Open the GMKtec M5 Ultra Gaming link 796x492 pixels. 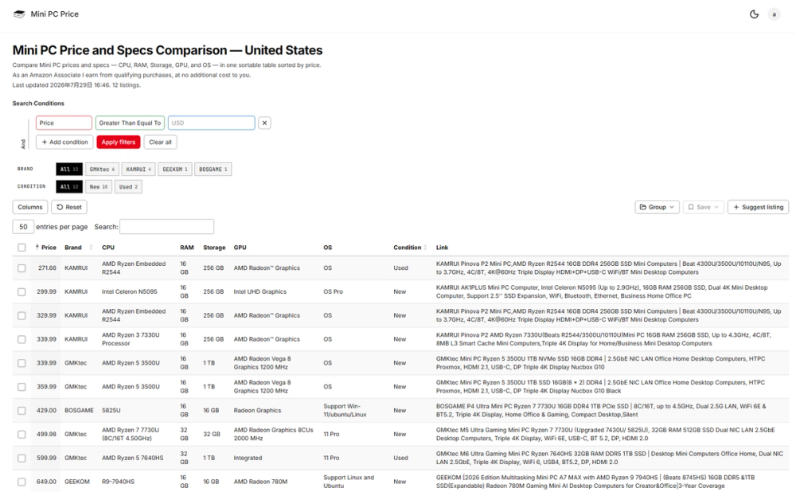coord(605,434)
